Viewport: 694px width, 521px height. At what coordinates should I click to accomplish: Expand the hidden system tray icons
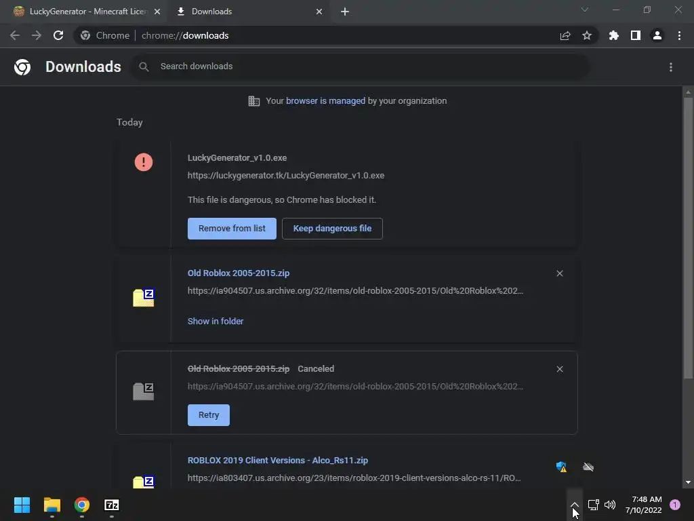pyautogui.click(x=575, y=505)
